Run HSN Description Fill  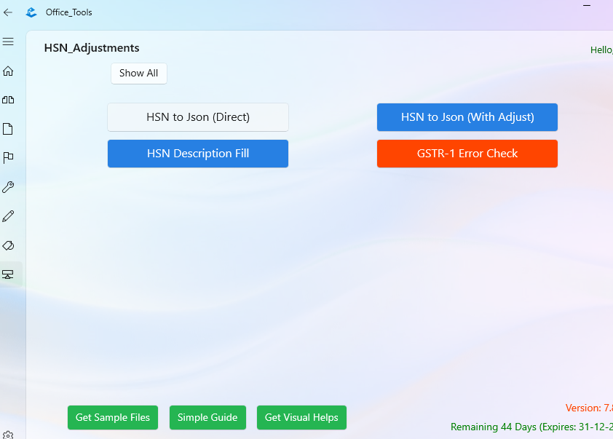point(197,154)
